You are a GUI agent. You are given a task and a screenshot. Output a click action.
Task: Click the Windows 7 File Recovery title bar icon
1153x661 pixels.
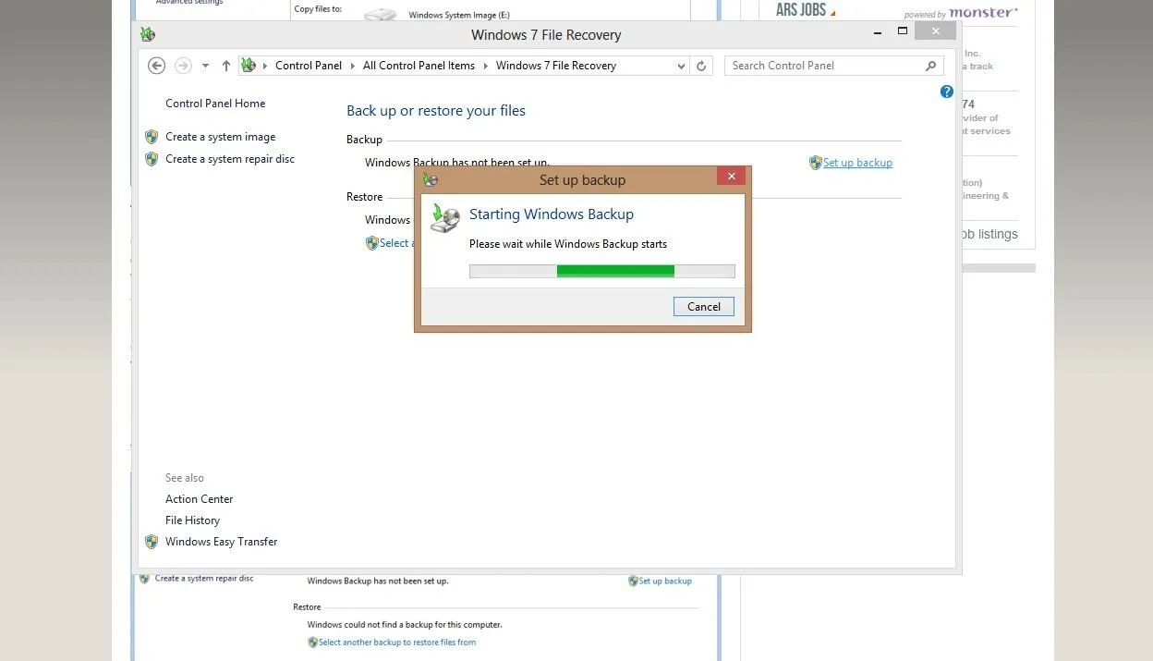[148, 35]
